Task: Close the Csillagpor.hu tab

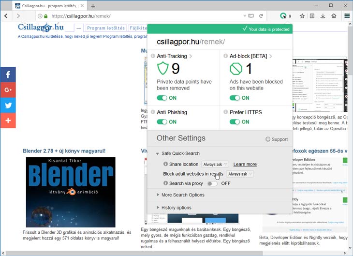Action: [82, 6]
